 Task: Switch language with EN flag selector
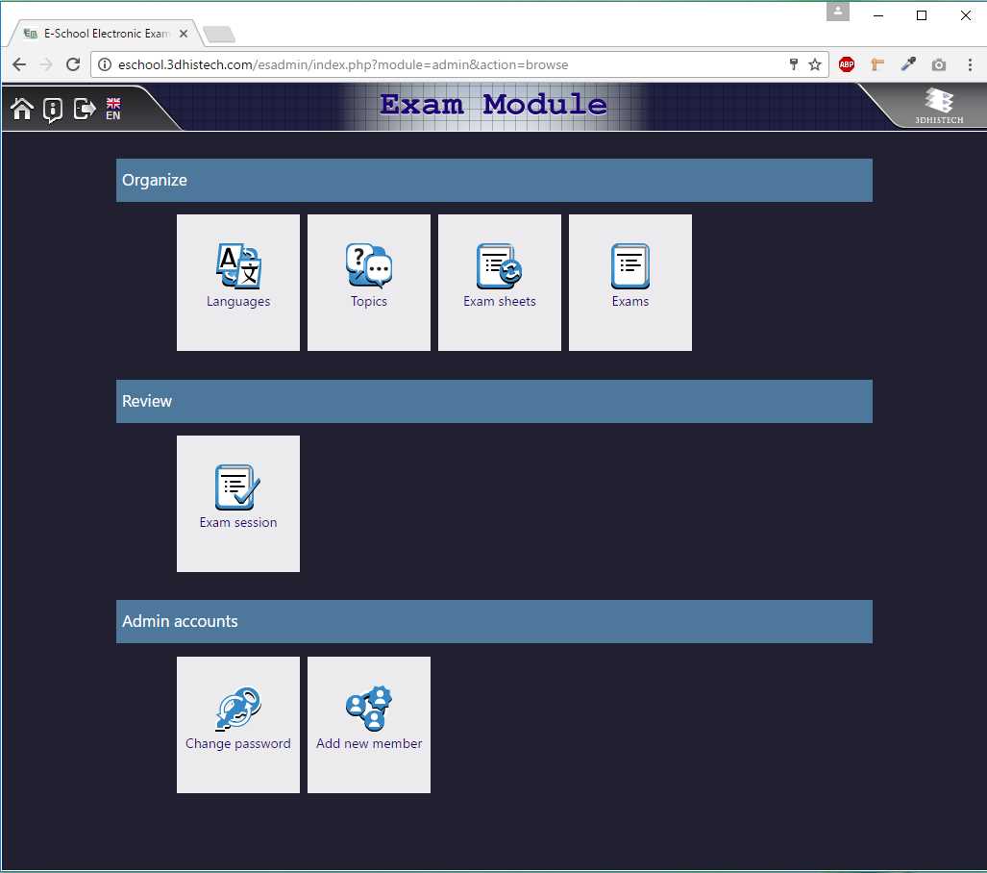pyautogui.click(x=113, y=109)
